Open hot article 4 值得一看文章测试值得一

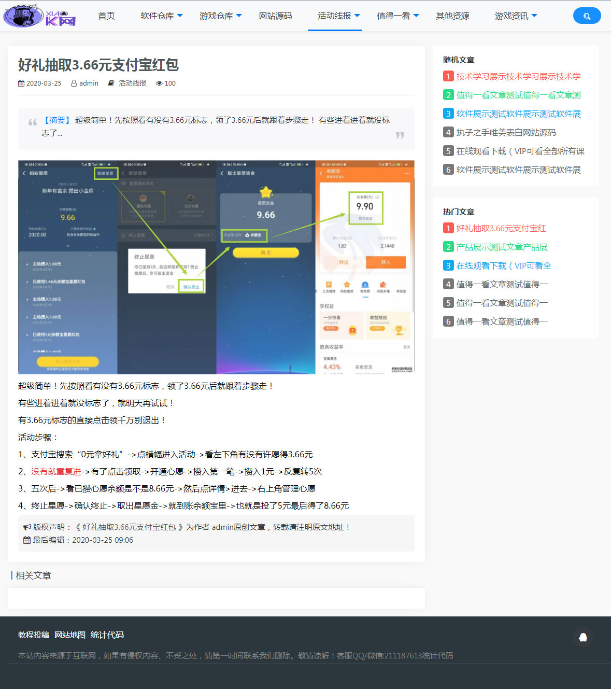(502, 284)
